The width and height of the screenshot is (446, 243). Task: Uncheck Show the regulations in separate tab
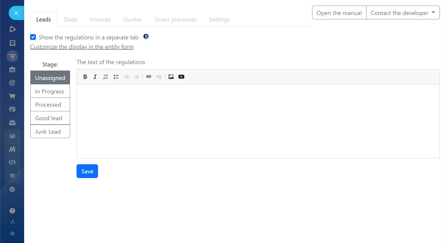pos(33,37)
